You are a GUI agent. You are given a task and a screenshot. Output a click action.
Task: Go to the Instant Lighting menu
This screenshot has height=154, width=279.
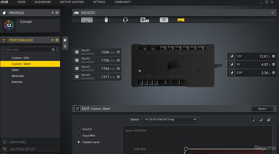click(x=72, y=2)
